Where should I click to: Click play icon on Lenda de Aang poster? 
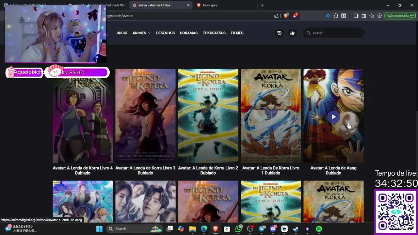(333, 117)
